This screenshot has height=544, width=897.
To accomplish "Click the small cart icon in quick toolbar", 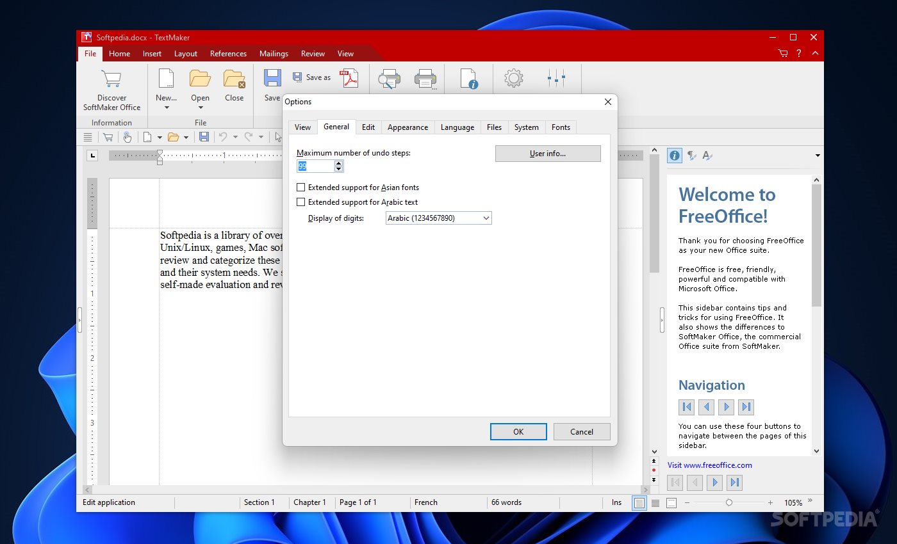I will (x=108, y=137).
